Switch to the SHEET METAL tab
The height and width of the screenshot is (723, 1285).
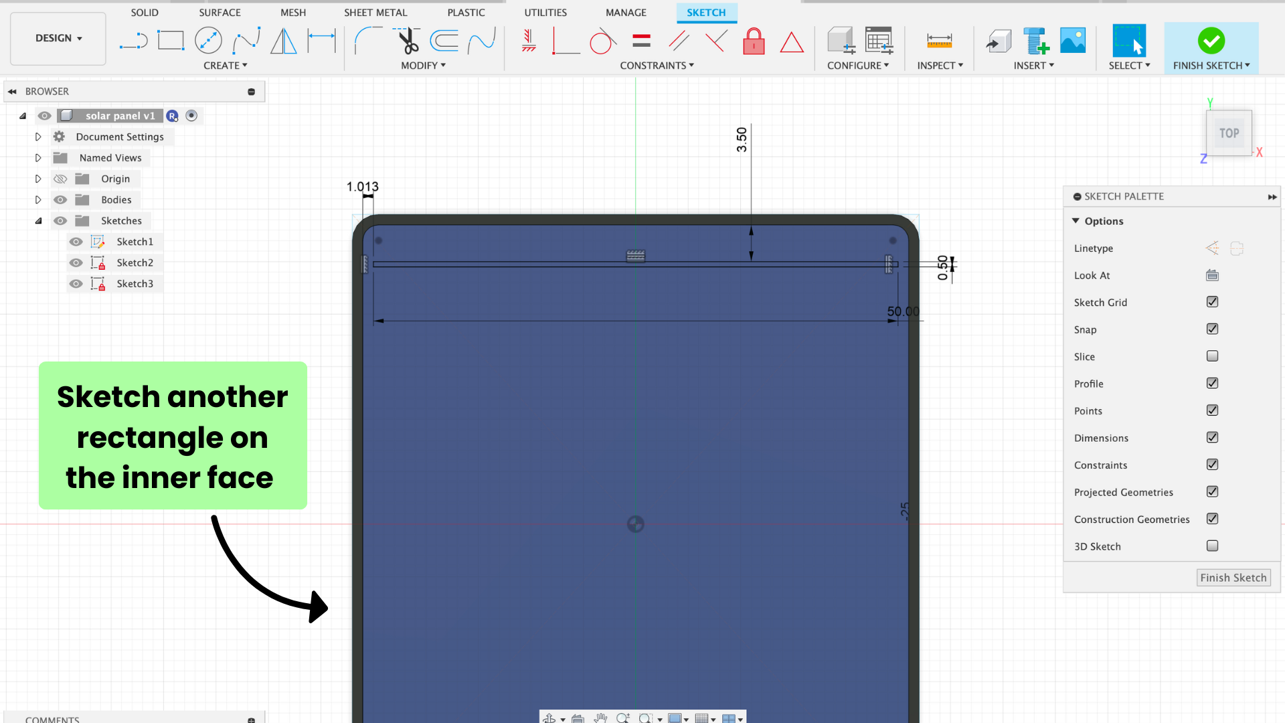375,13
